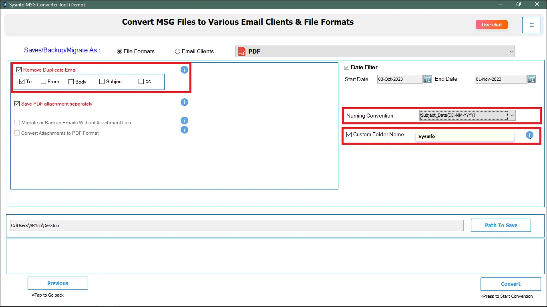Click Convert to start conversion
Image resolution: width=547 pixels, height=307 pixels.
(511, 284)
